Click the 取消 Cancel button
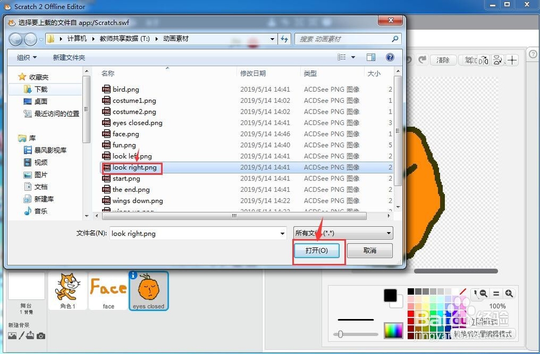 point(369,250)
